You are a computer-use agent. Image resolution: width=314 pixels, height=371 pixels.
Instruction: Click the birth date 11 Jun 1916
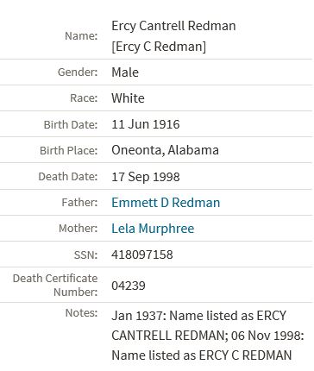pyautogui.click(x=146, y=124)
